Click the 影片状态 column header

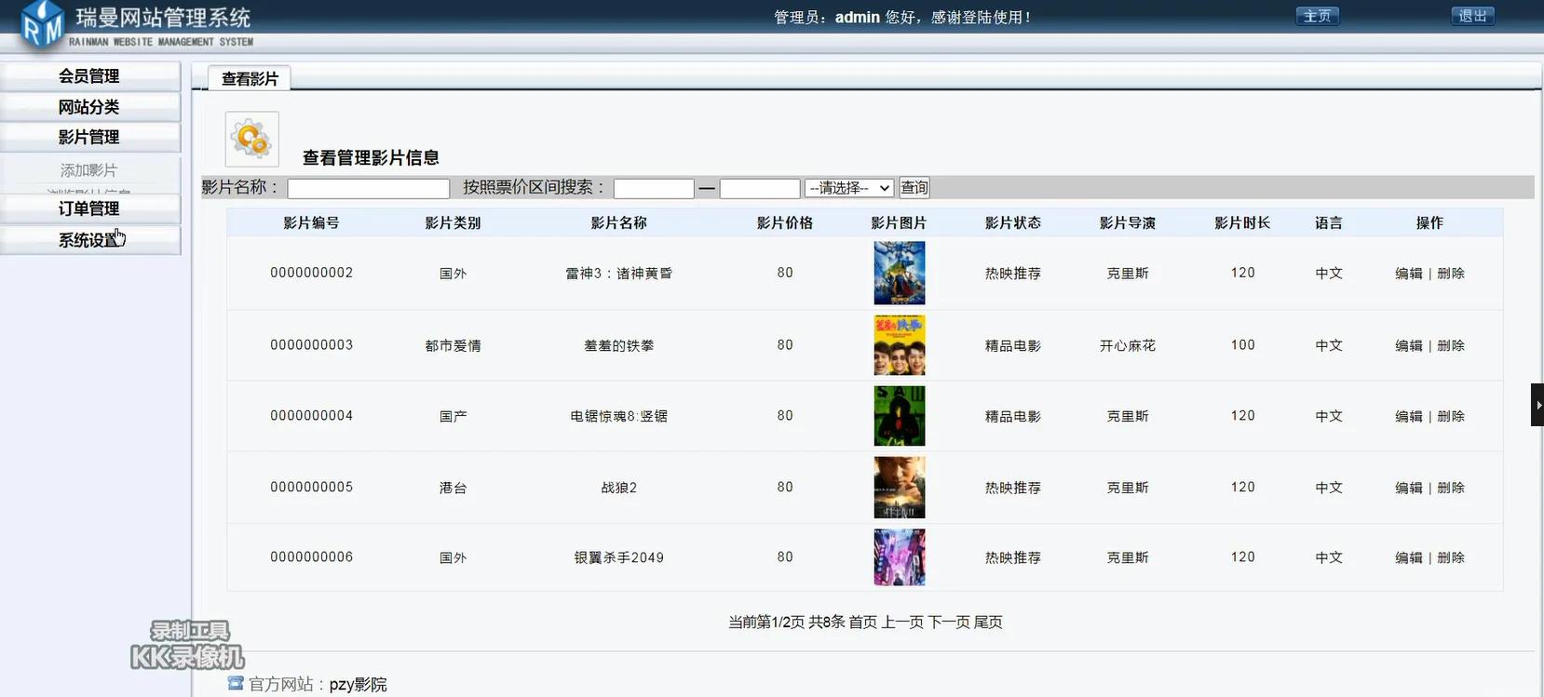point(1013,222)
